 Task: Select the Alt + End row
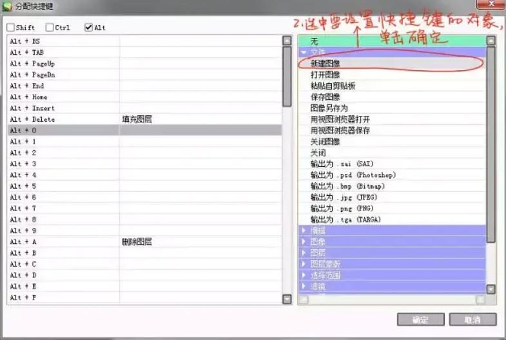pyautogui.click(x=144, y=86)
